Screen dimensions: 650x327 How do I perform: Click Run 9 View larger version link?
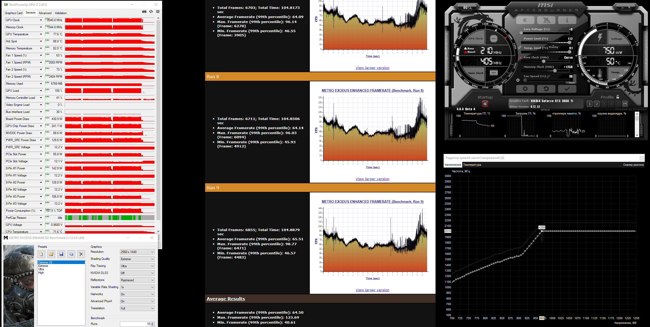372,290
